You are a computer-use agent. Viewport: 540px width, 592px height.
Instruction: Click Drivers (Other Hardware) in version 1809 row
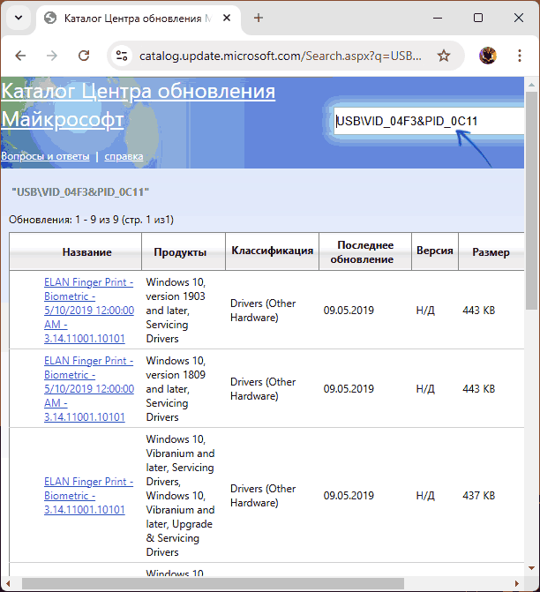click(263, 389)
